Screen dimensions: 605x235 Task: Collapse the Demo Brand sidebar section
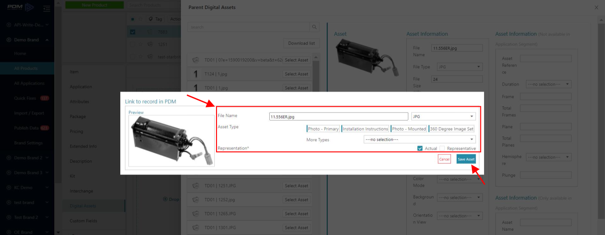tap(47, 40)
